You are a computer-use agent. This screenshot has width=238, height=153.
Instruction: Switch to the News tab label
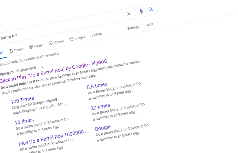click(x=38, y=46)
